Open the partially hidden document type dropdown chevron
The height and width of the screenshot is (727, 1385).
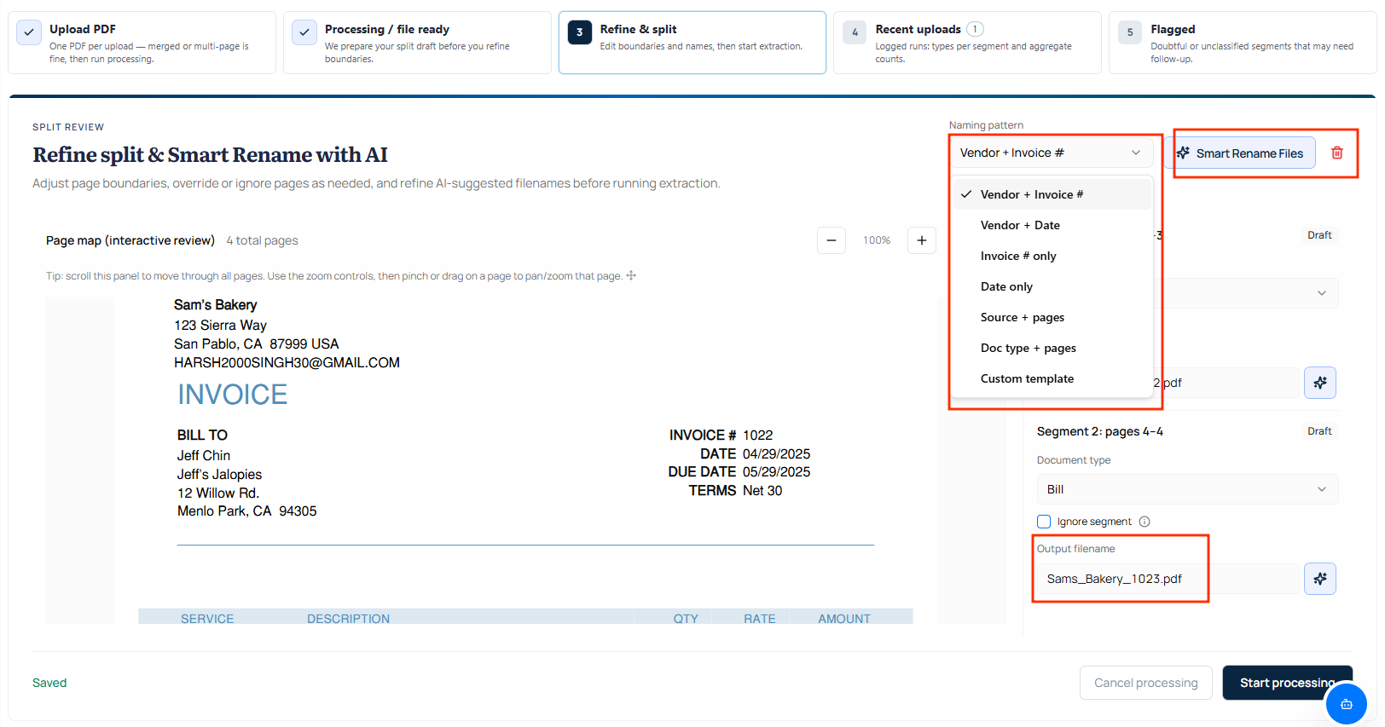coord(1321,293)
